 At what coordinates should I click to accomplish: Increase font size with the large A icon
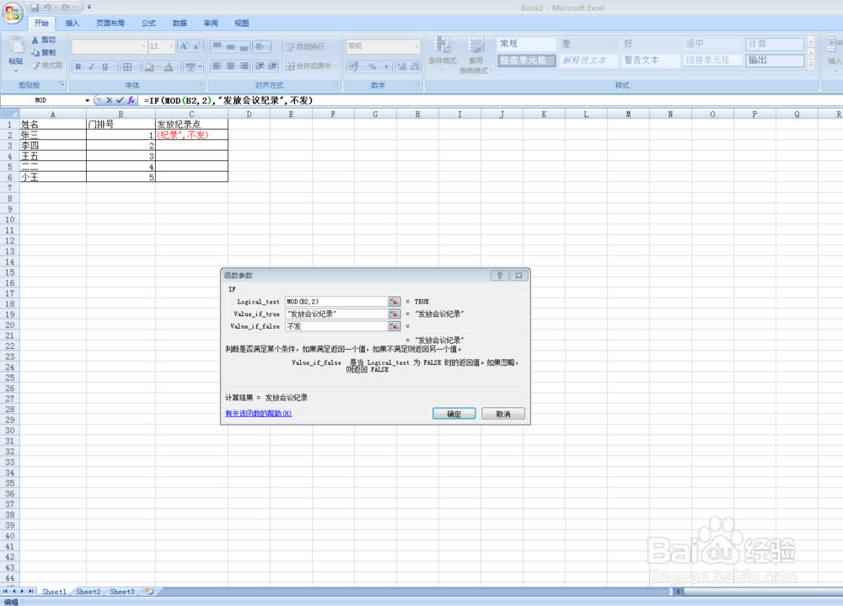point(185,46)
